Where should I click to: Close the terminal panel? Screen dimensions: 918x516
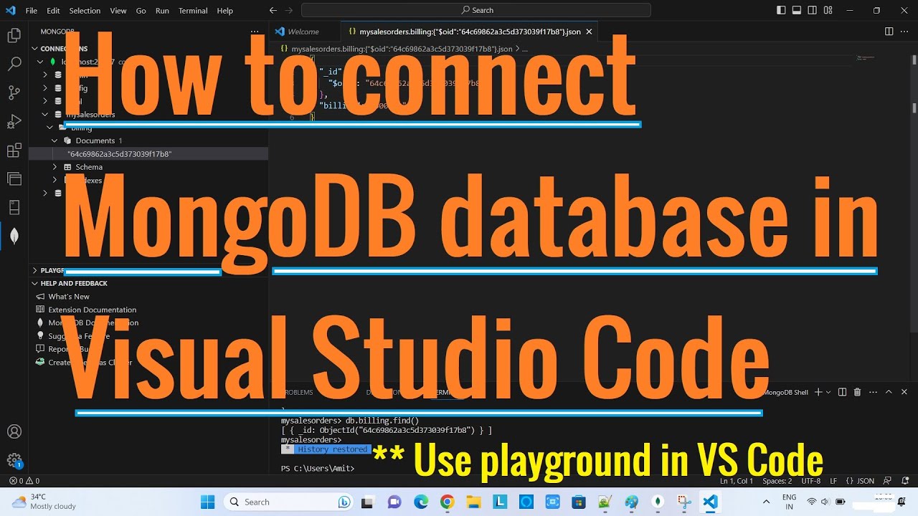pos(904,392)
